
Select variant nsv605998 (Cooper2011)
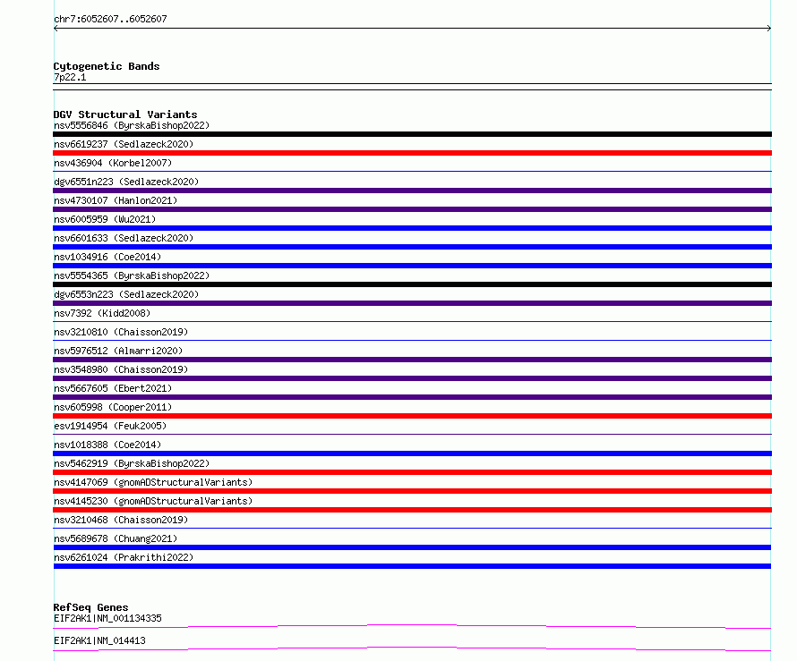coord(113,407)
